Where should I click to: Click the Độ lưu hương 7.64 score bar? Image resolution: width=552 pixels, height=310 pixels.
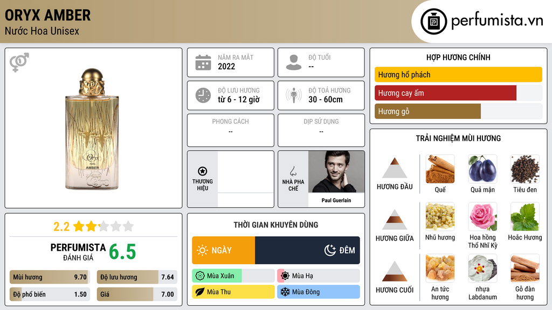coord(137,277)
